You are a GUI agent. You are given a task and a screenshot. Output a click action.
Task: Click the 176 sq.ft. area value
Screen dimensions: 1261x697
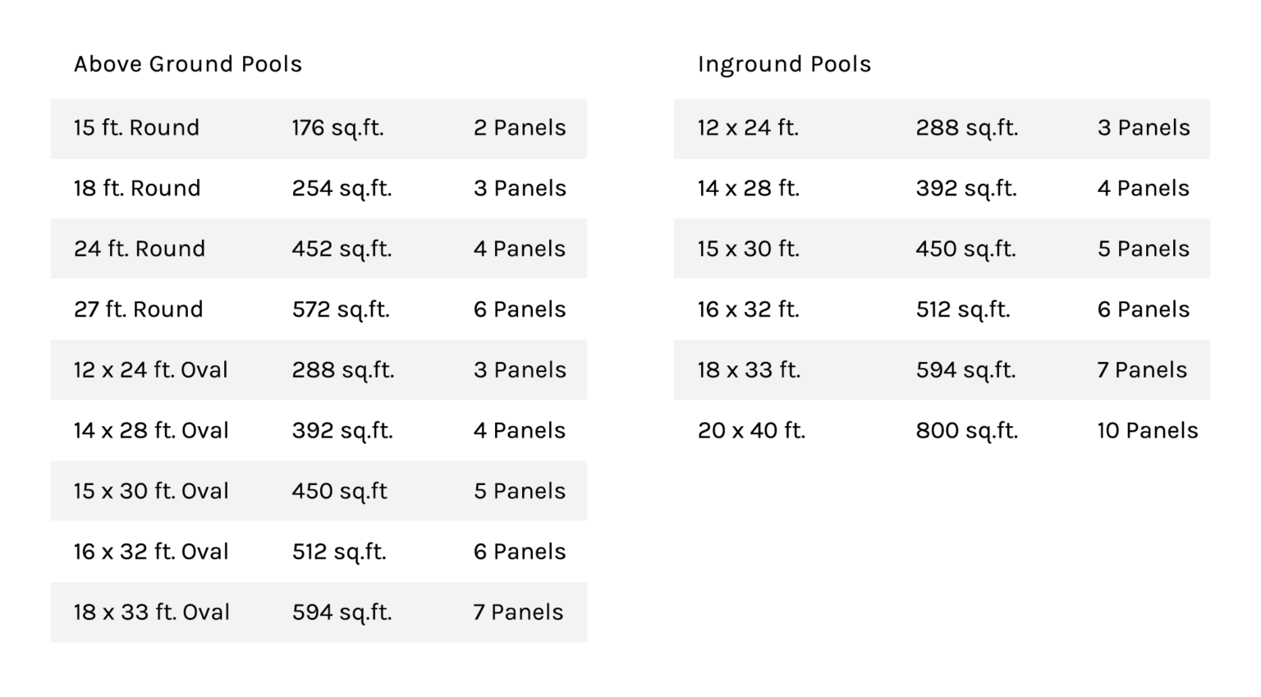[x=337, y=128]
